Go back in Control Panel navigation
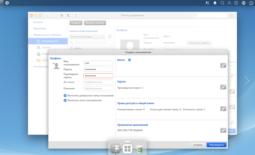The width and height of the screenshot is (255, 155). [x=47, y=15]
